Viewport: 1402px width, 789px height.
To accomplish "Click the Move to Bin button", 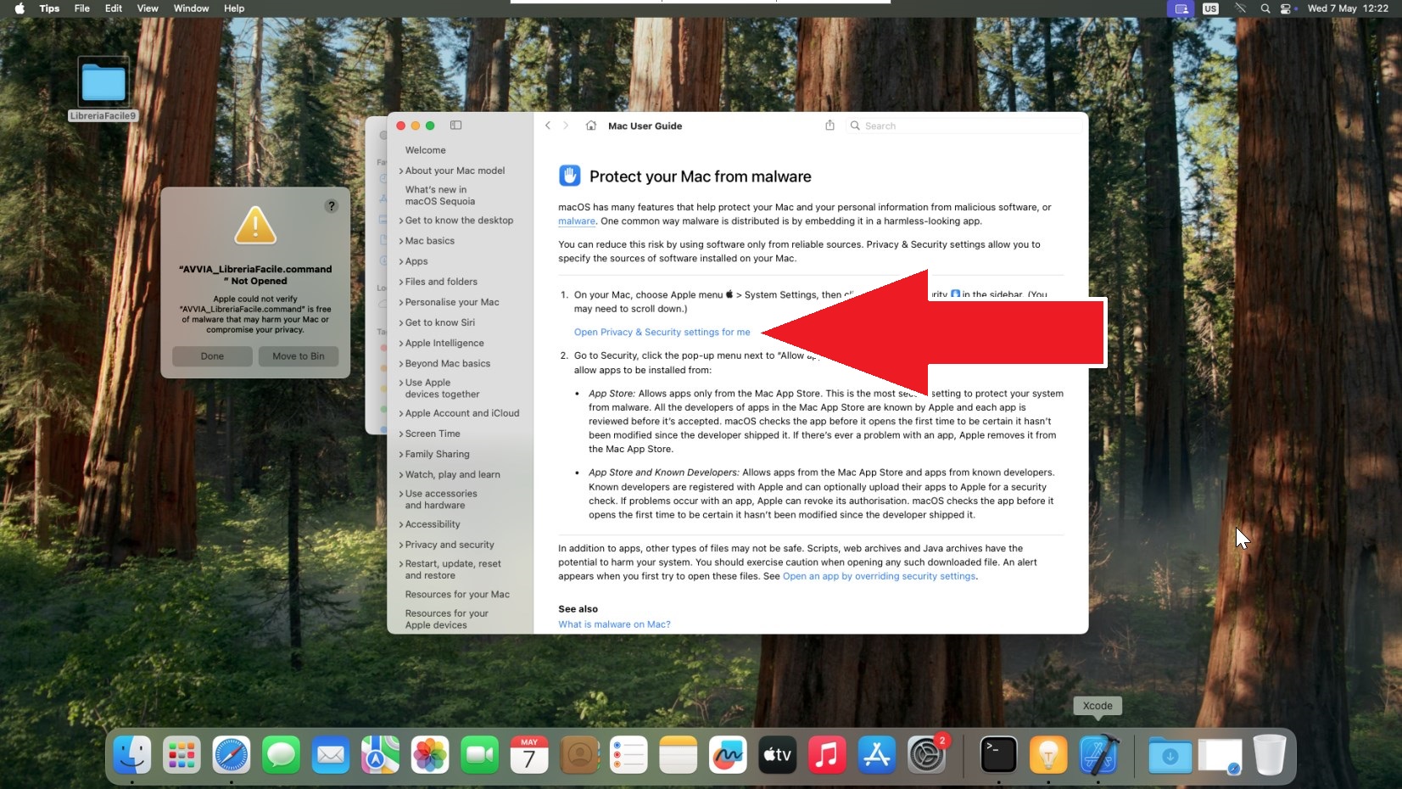I will click(x=299, y=356).
